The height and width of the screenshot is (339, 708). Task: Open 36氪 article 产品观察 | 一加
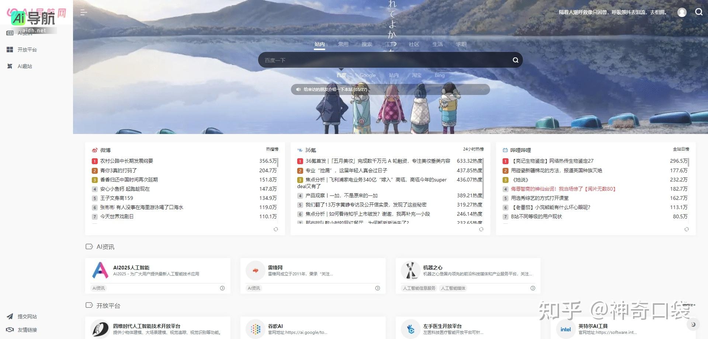[x=341, y=195]
